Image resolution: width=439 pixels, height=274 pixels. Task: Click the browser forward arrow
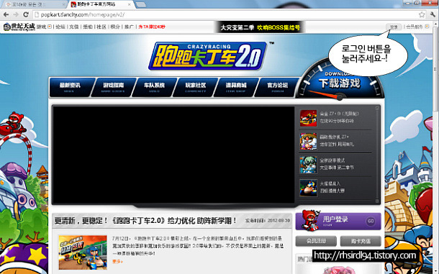(x=16, y=14)
